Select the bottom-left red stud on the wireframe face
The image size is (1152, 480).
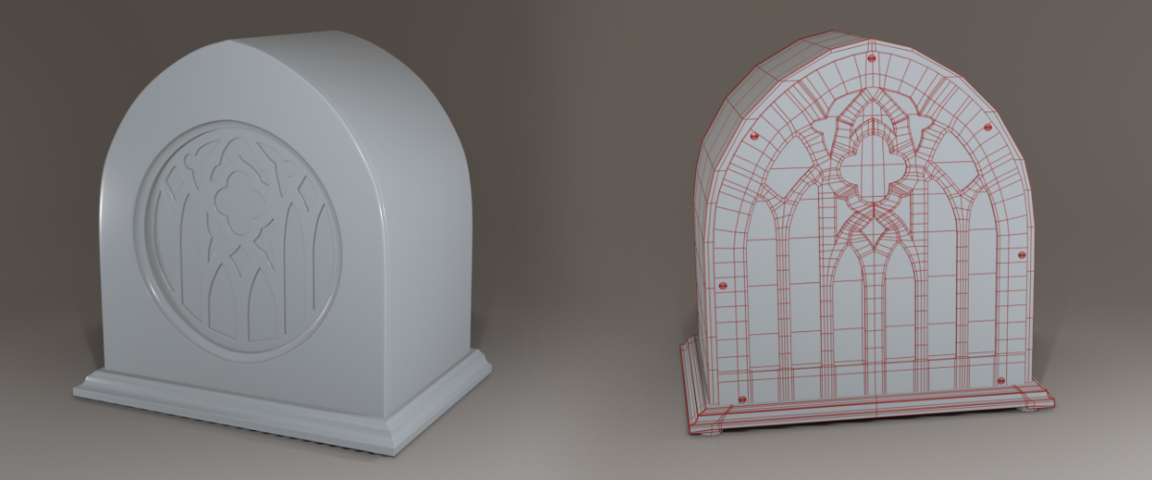(740, 399)
